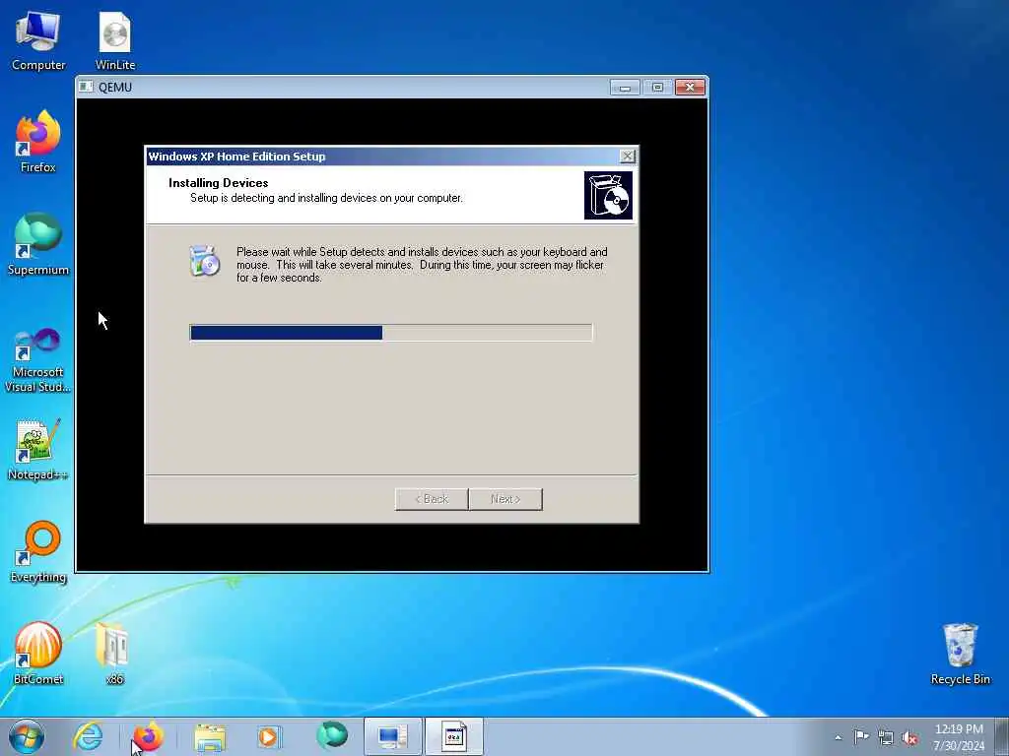Launch the BitComet desktop shortcut

(x=38, y=654)
